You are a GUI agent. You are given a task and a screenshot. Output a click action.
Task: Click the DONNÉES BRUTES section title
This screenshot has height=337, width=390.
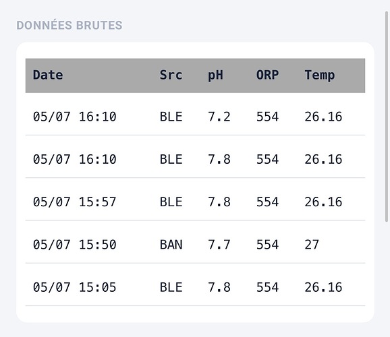point(69,26)
